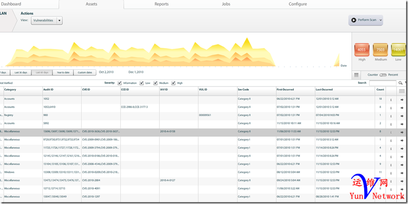Click info icon on the Count 18 row

391,99
